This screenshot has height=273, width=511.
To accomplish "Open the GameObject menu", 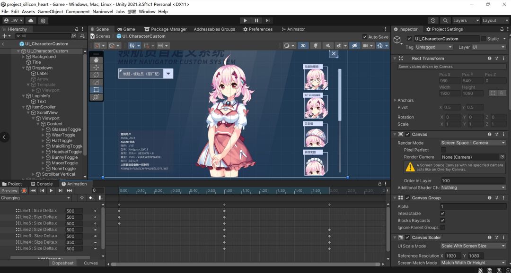I will point(50,11).
